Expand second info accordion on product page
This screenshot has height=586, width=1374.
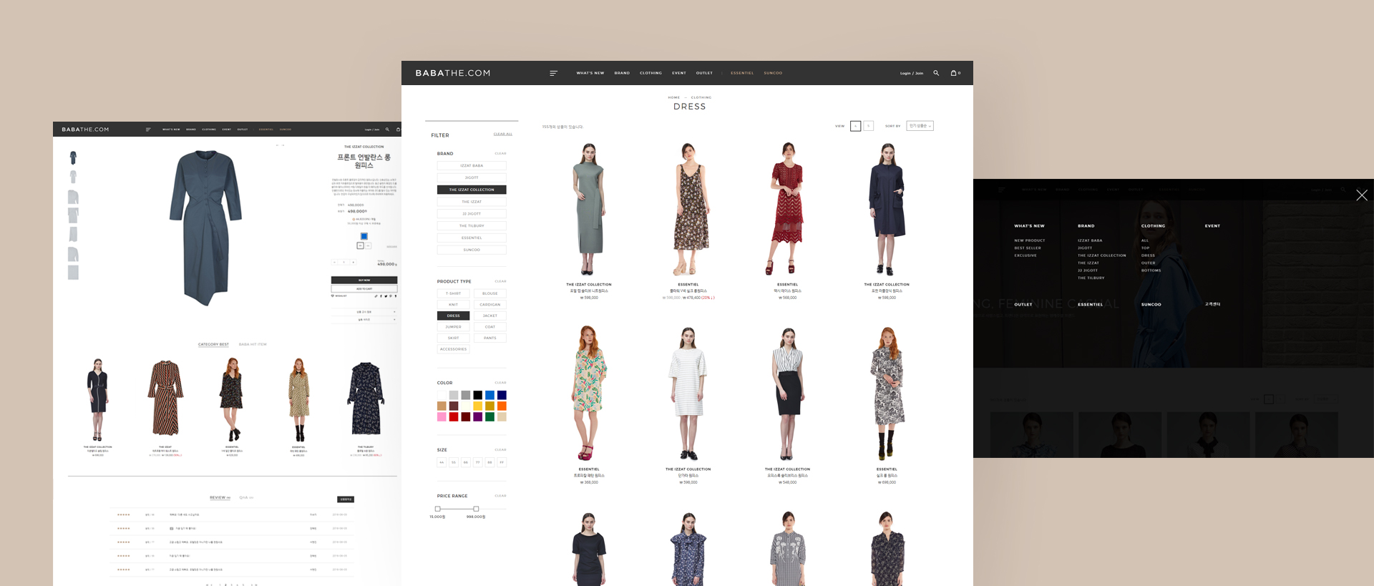tap(364, 320)
